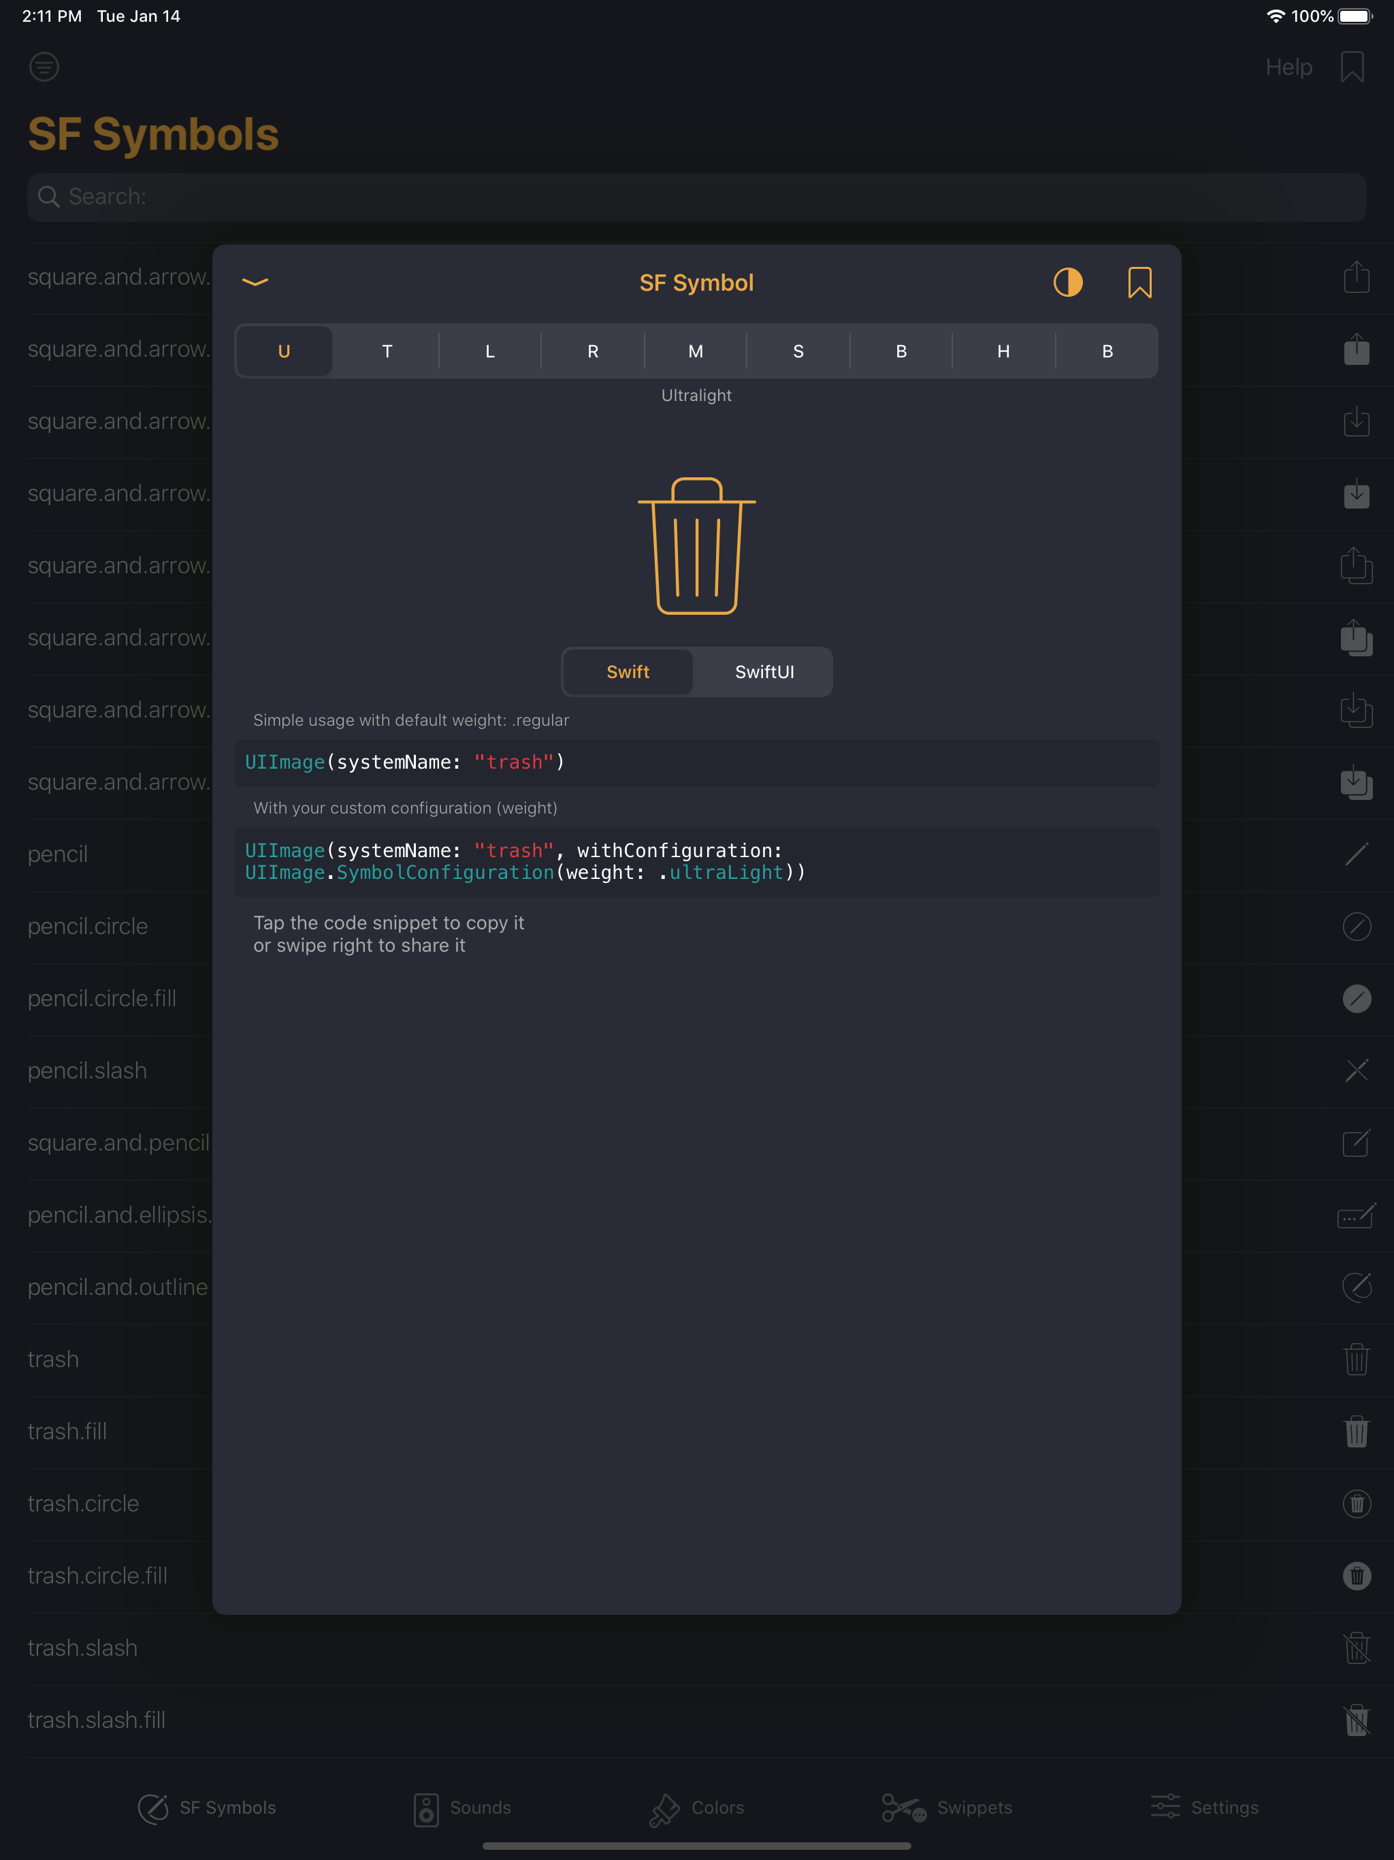This screenshot has height=1860, width=1394.
Task: Switch to the SwiftUI tab
Action: coord(764,672)
